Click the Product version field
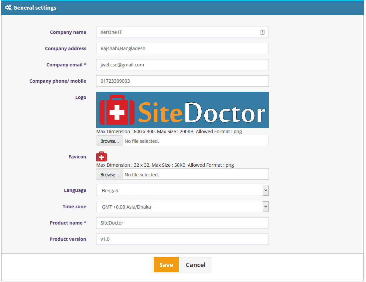 pyautogui.click(x=182, y=239)
